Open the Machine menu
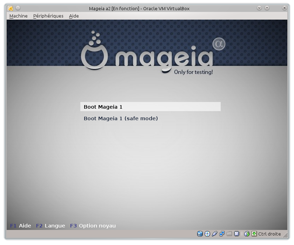The width and height of the screenshot is (294, 245). (18, 16)
